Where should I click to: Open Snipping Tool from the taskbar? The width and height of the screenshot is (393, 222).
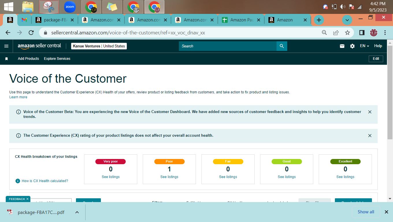click(49, 7)
